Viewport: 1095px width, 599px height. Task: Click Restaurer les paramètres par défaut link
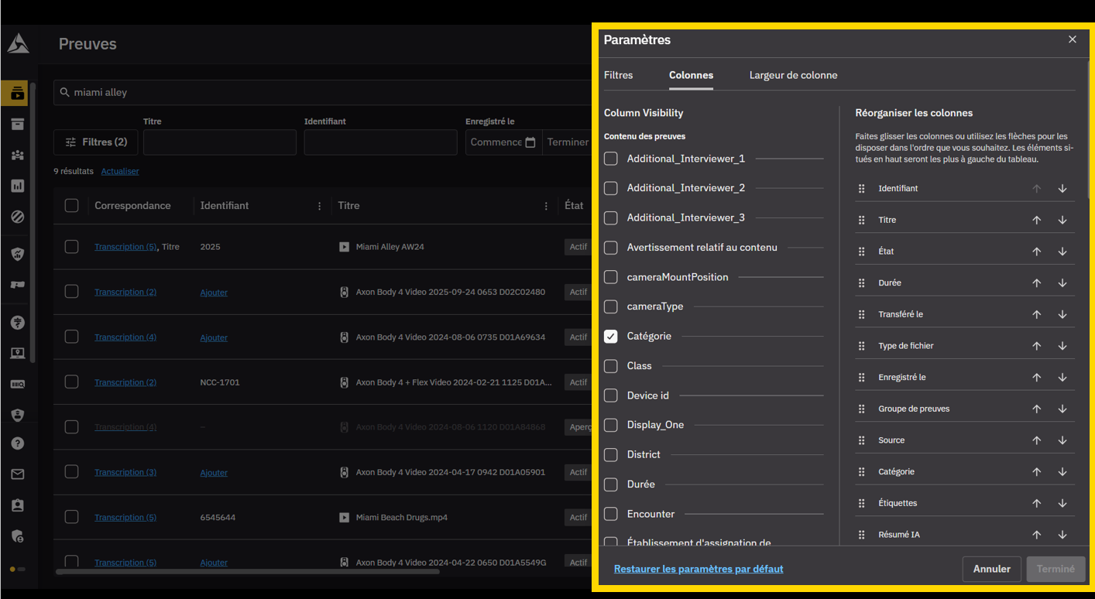698,569
